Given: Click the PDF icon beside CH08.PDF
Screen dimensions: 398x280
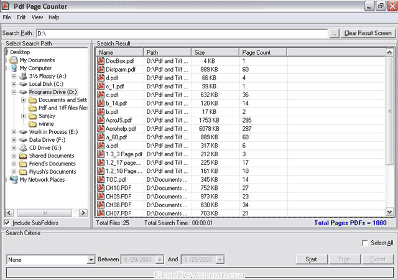Looking at the screenshot, I should pos(101,205).
